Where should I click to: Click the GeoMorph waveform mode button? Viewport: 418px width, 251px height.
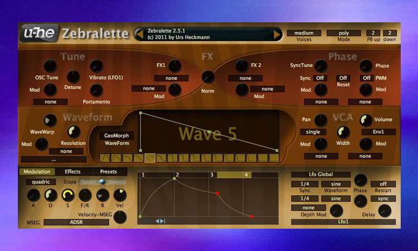click(x=117, y=136)
